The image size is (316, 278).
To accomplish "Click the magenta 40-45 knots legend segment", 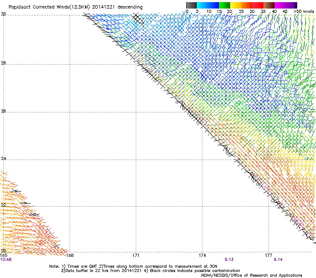I will click(x=280, y=5).
